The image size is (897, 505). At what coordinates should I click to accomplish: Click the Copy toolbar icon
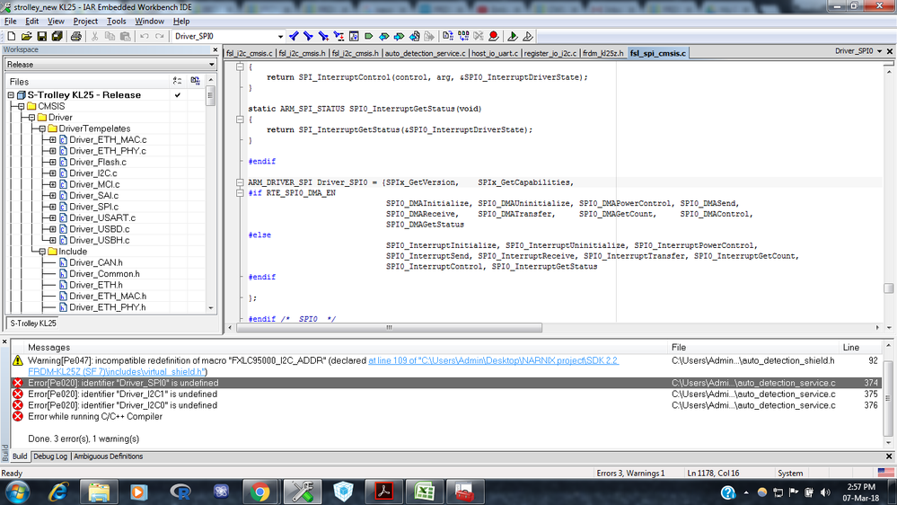pos(110,36)
